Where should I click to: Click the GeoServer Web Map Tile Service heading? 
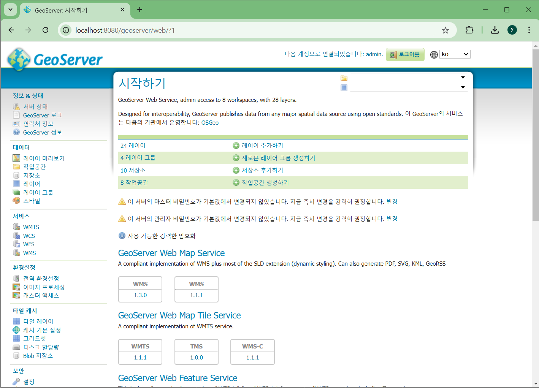pos(179,315)
